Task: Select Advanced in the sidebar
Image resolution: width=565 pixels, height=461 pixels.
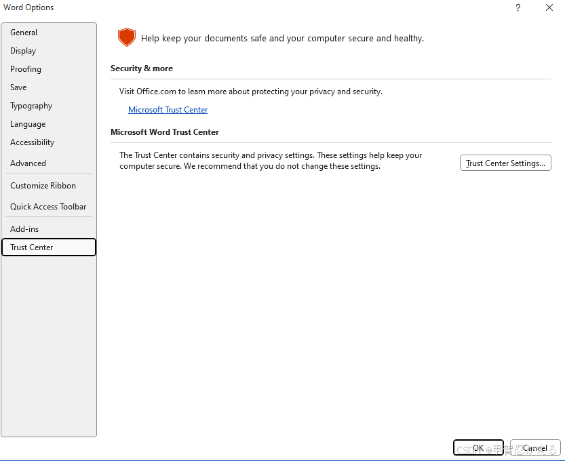Action: (x=49, y=163)
